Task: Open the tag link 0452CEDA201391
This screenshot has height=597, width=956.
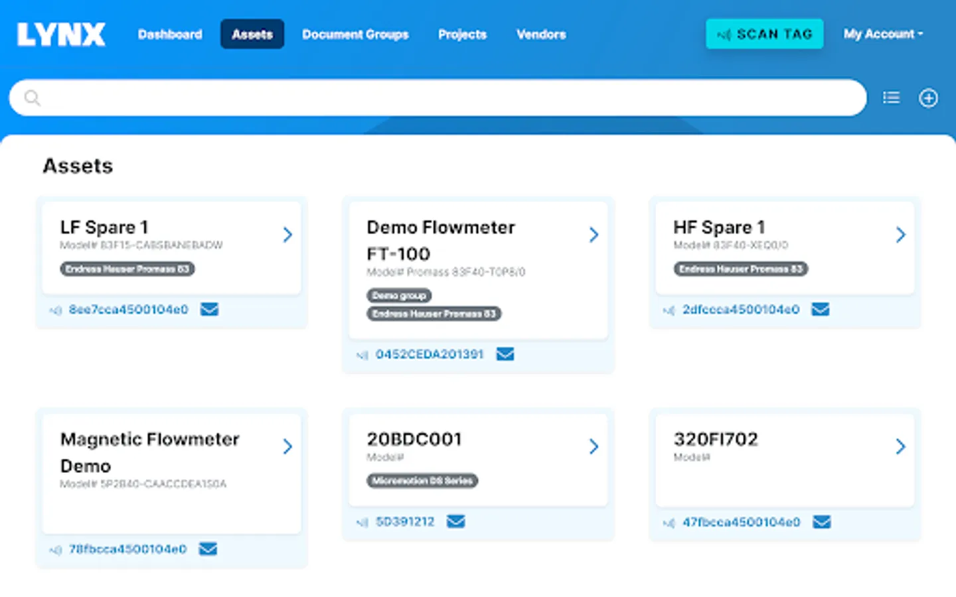Action: click(x=430, y=354)
